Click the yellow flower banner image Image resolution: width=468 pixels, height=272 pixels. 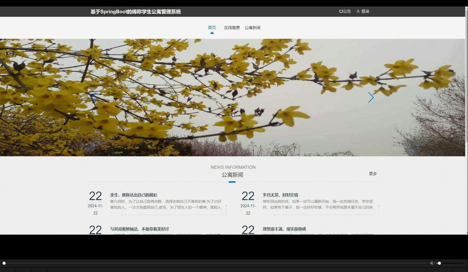click(232, 97)
